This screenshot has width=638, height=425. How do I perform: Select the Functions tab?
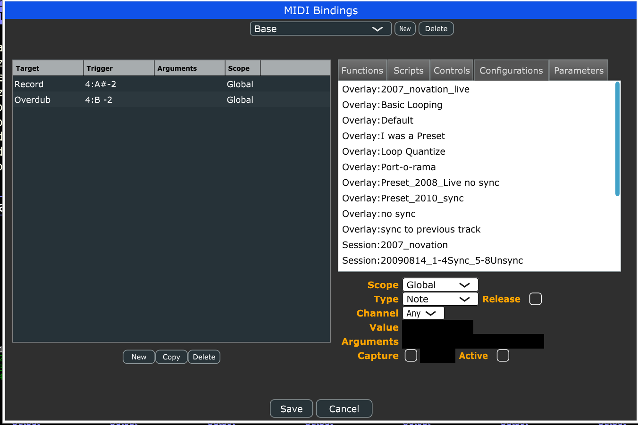361,70
